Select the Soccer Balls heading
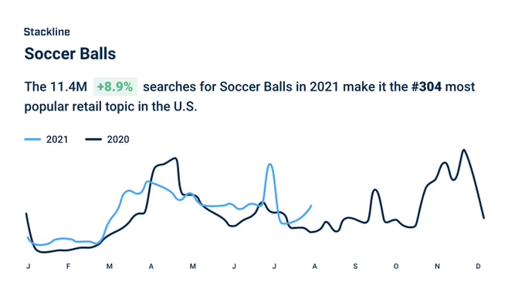Viewport: 525px width, 296px height. pos(70,53)
